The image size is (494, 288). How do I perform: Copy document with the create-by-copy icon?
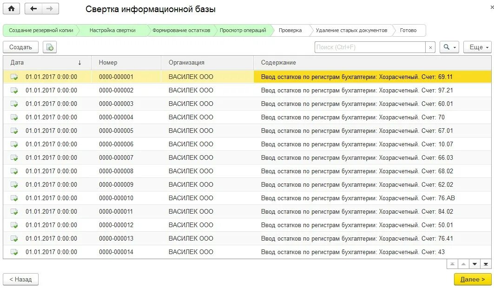pos(50,47)
